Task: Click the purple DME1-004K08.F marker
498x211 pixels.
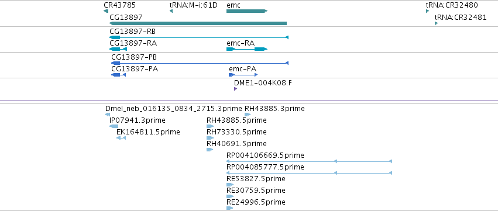Action: (x=235, y=89)
